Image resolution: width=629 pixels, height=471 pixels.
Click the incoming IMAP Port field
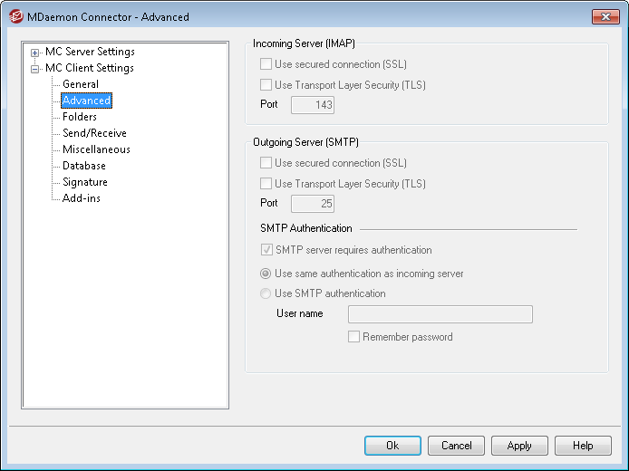coord(313,105)
